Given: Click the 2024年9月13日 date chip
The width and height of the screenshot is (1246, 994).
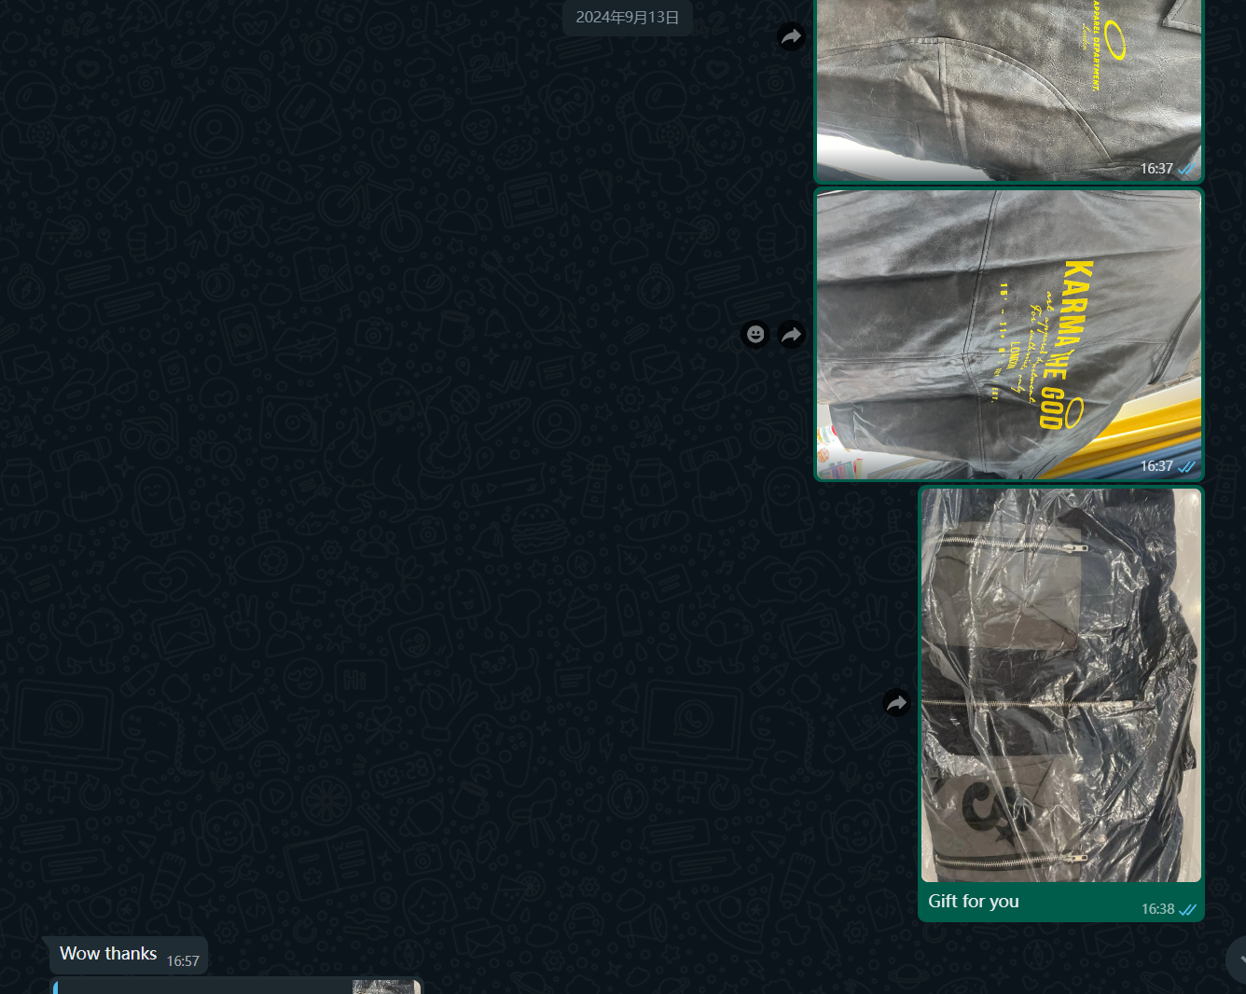Looking at the screenshot, I should [628, 17].
